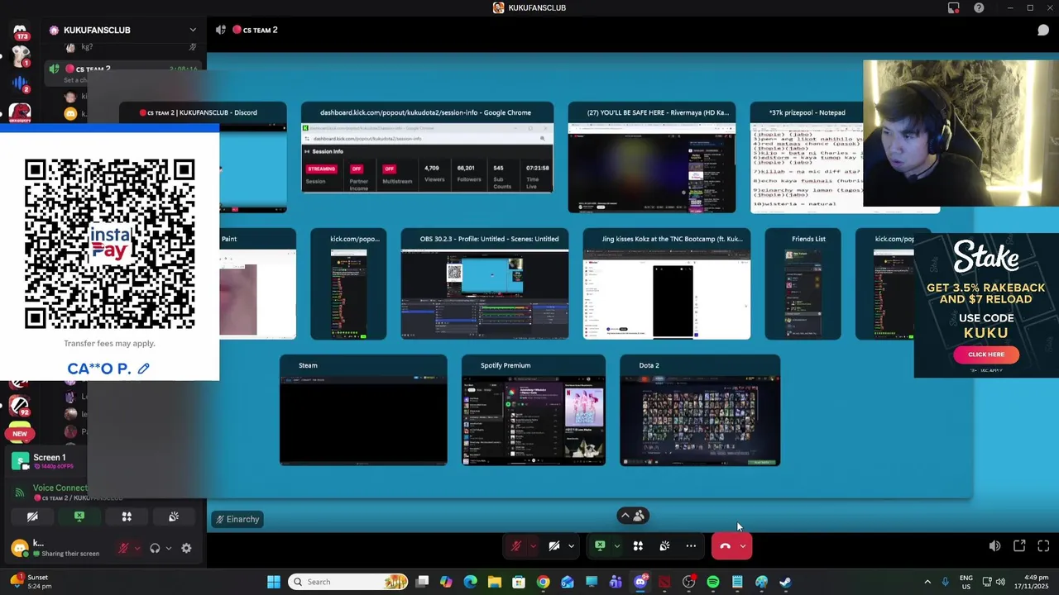Open microphone input options arrow in call bar
1059x595 pixels.
click(x=533, y=546)
